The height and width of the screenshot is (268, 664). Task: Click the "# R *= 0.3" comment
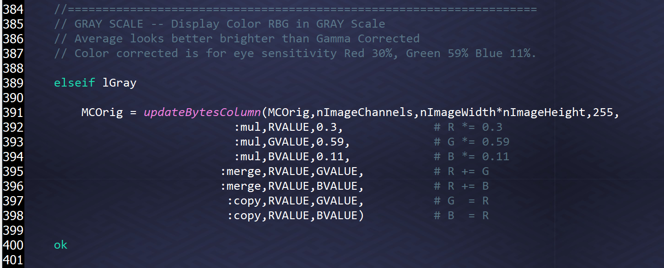468,127
